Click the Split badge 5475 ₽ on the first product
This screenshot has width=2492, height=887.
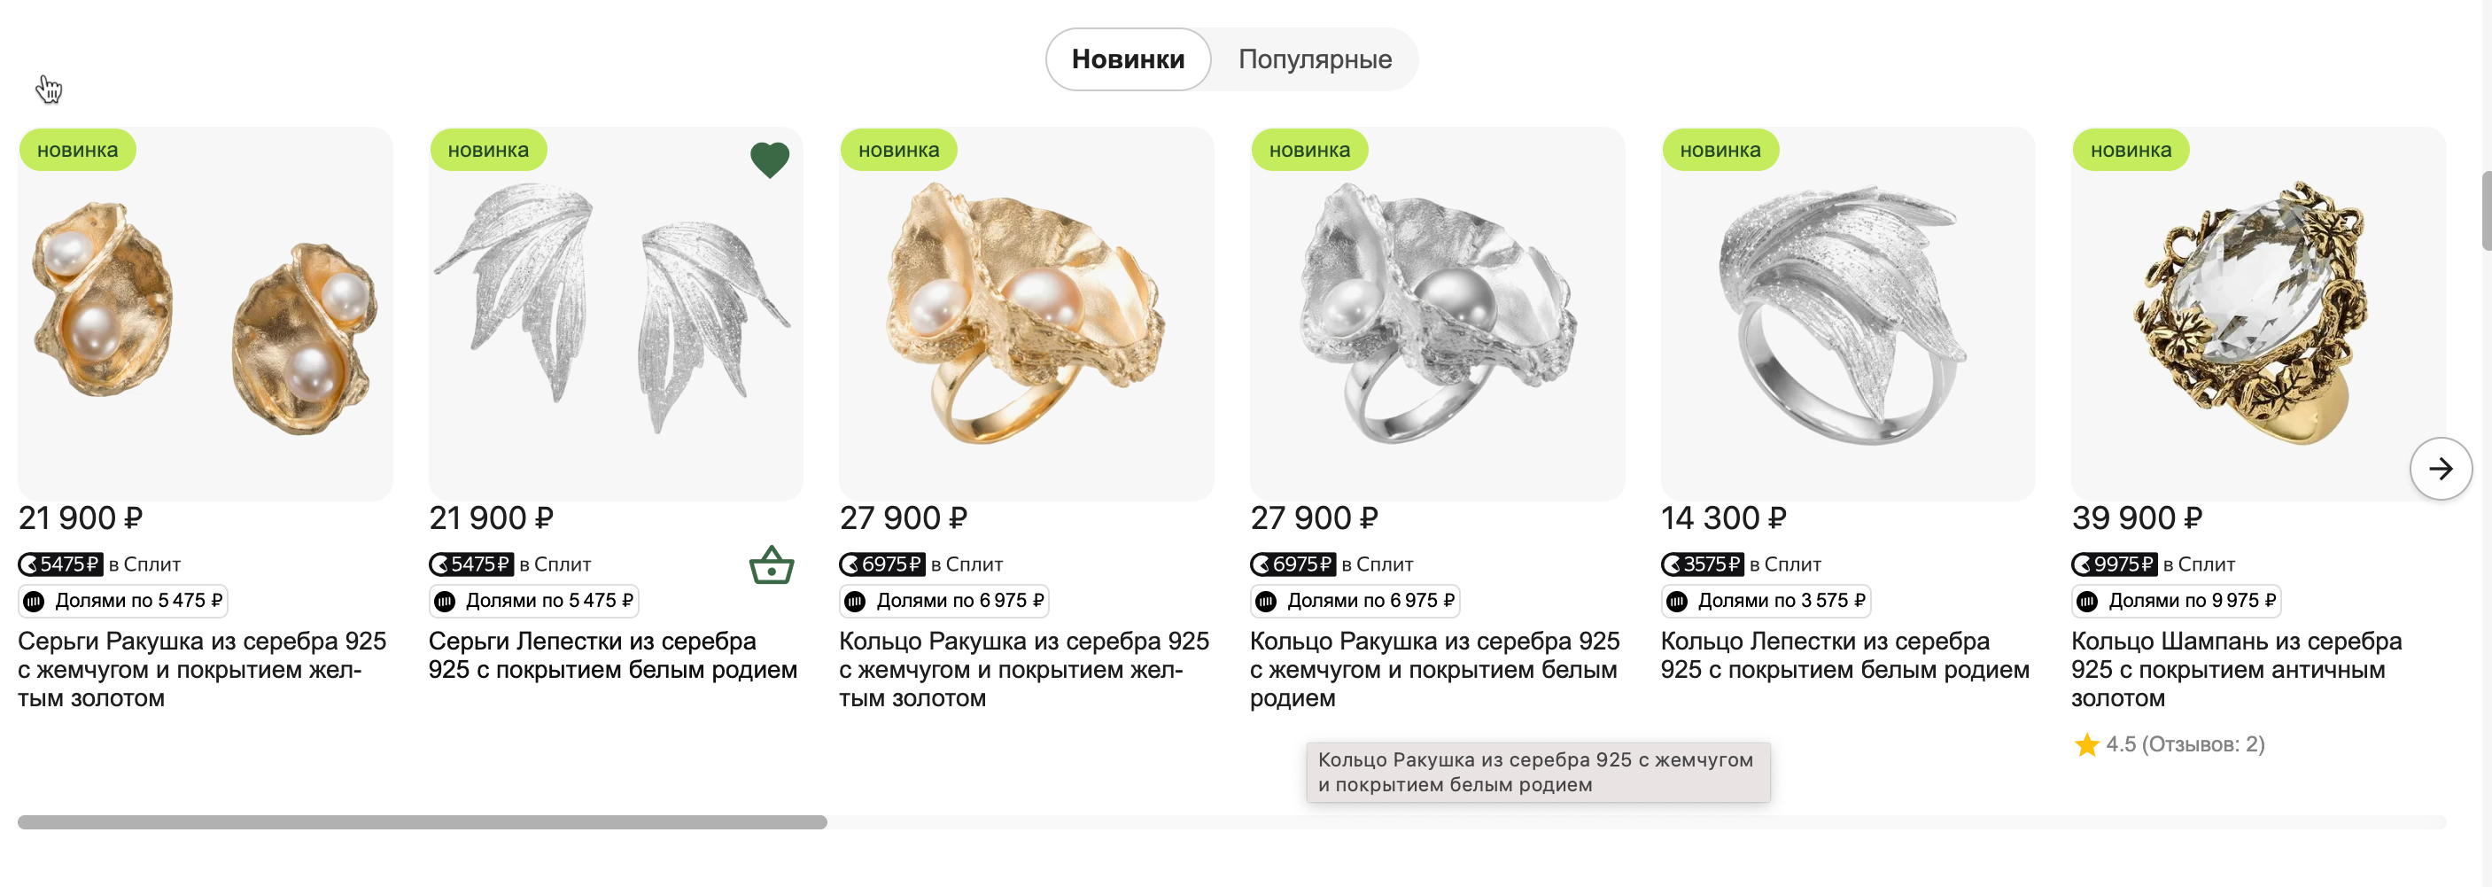tap(61, 564)
